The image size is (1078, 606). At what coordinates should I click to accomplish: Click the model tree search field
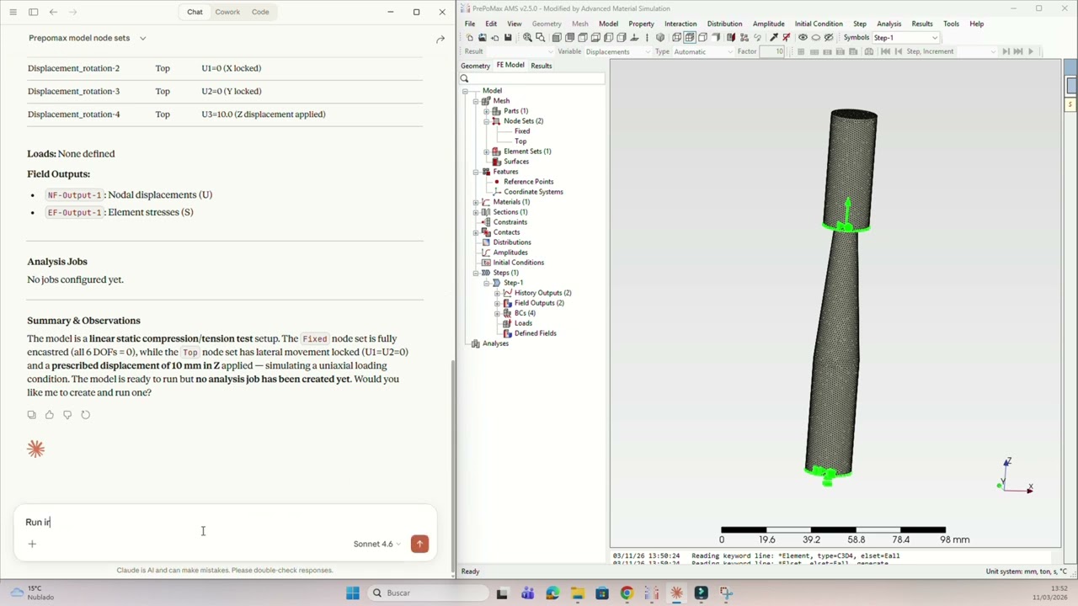pyautogui.click(x=532, y=78)
